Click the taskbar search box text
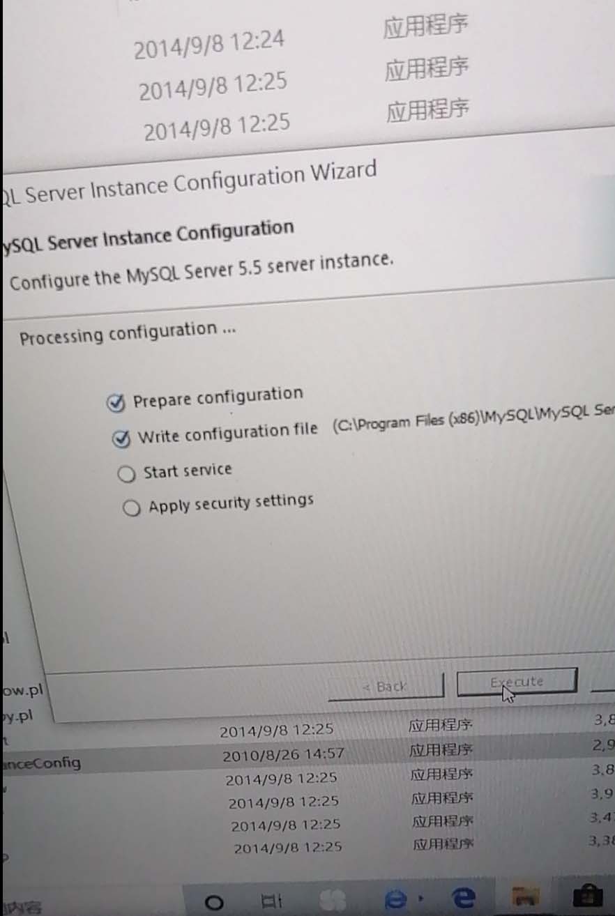Screen dimensions: 615x916 point(21,907)
